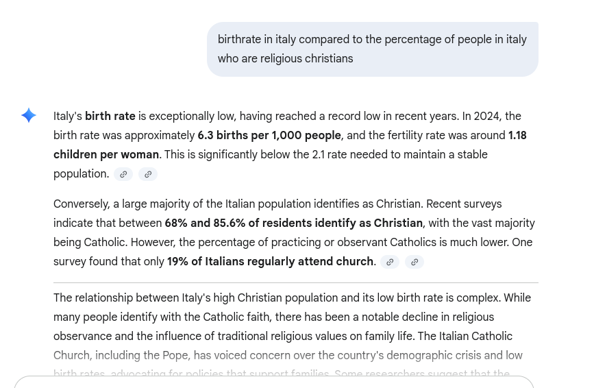
Task: Click the bold "6.3 births per 1,000 people"
Action: [269, 136]
